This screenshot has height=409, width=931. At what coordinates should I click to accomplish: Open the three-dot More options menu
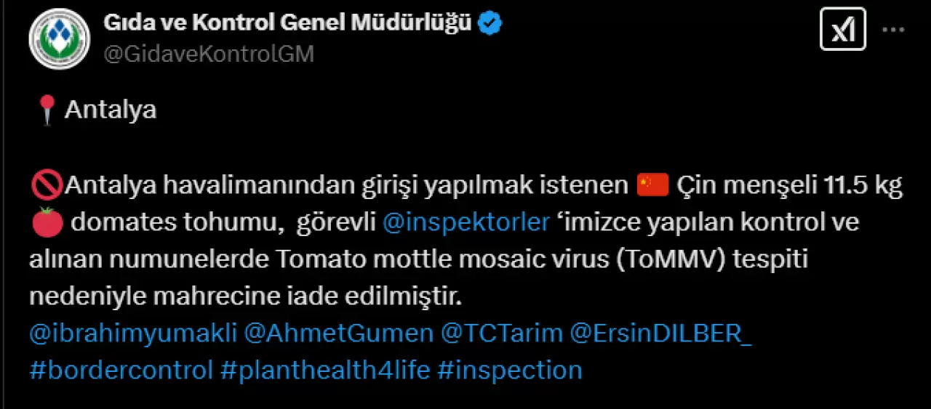point(893,30)
